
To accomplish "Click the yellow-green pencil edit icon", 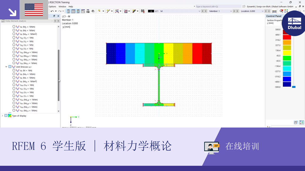I will [x=134, y=11].
